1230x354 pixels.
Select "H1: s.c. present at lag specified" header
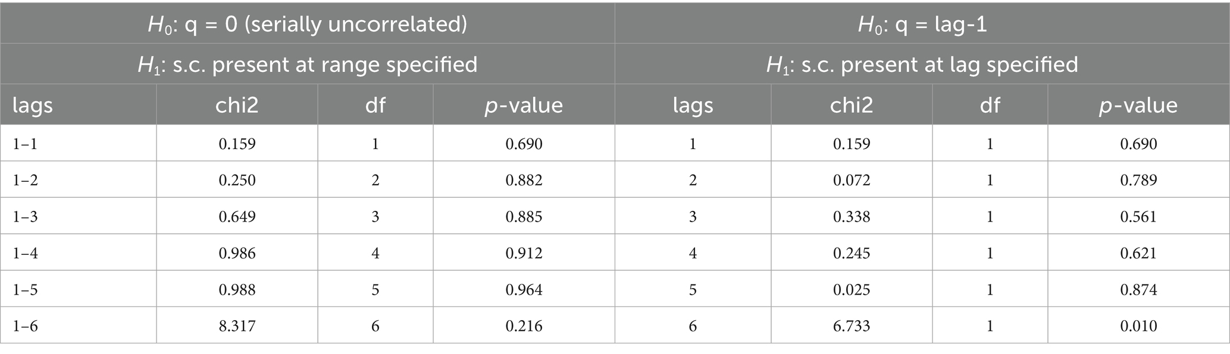click(x=922, y=64)
